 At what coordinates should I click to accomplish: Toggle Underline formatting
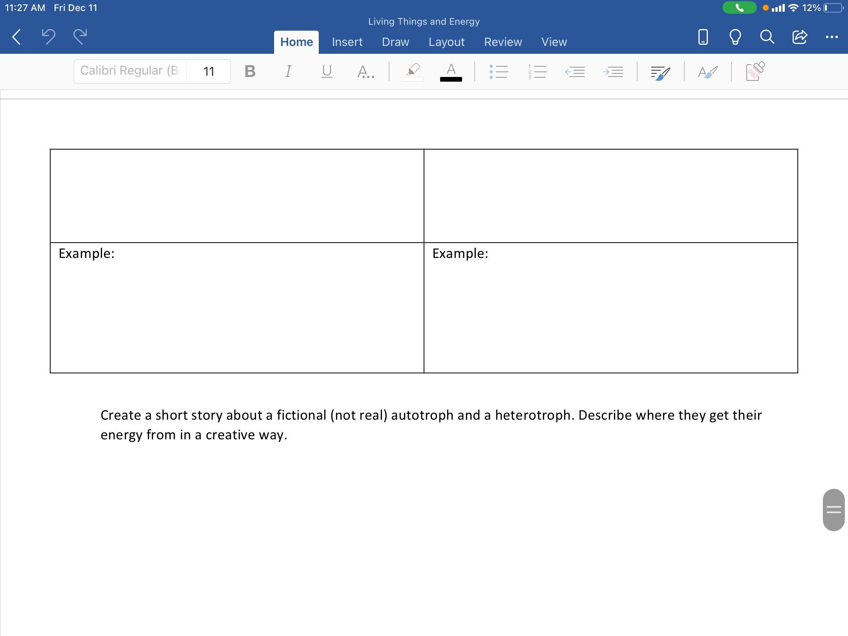[x=327, y=71]
